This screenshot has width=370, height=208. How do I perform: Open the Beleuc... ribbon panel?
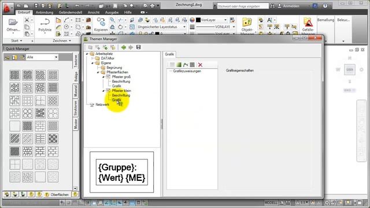click(343, 20)
